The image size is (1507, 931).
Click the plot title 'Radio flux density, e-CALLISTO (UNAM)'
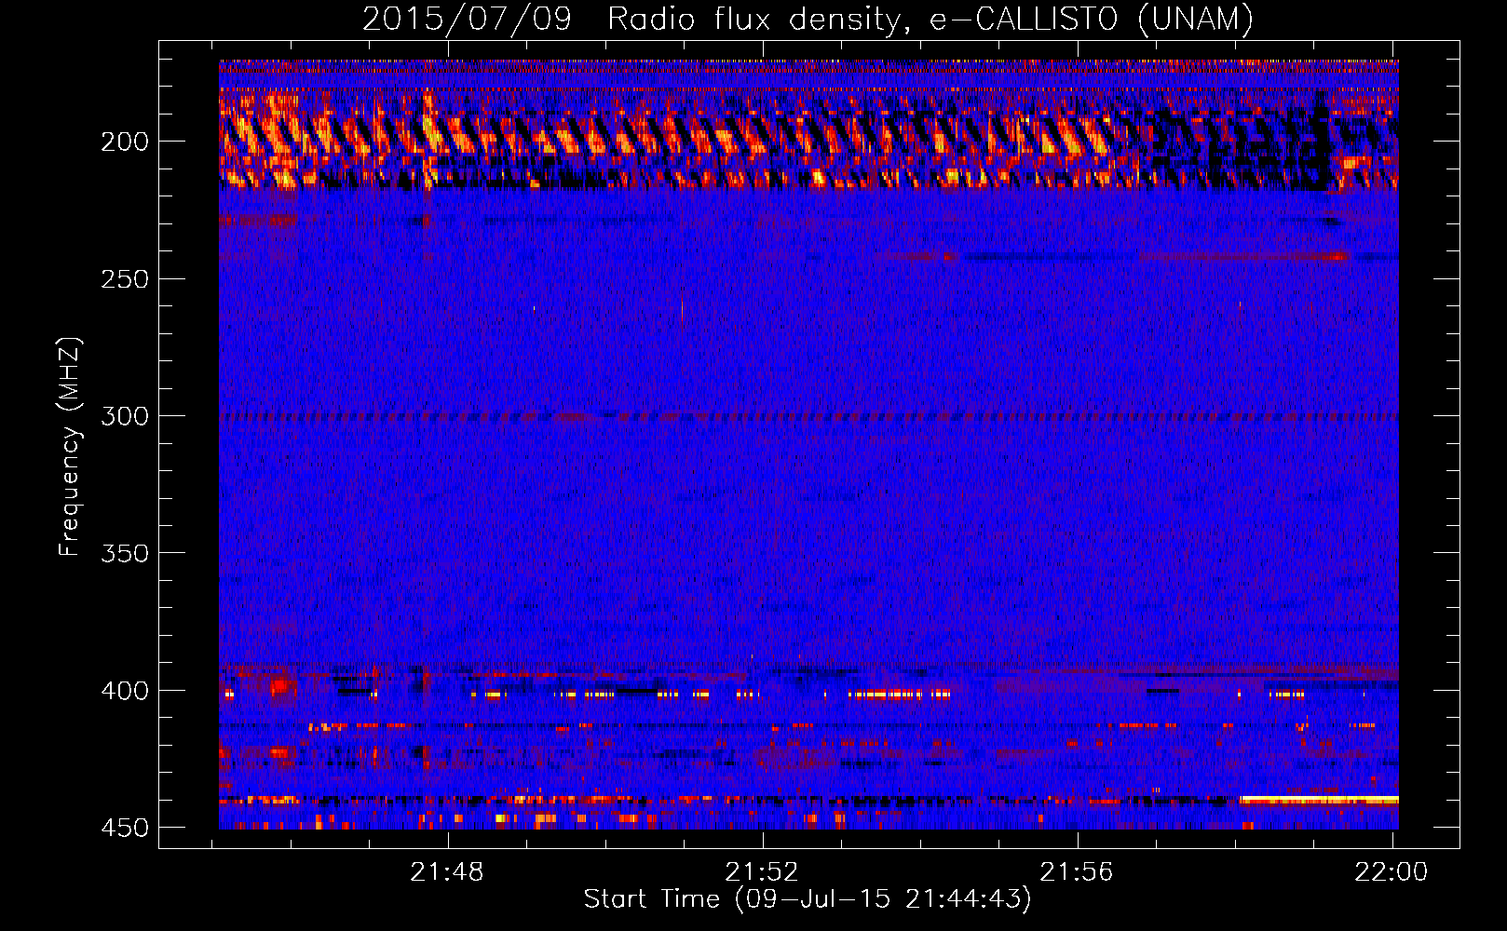(x=930, y=19)
